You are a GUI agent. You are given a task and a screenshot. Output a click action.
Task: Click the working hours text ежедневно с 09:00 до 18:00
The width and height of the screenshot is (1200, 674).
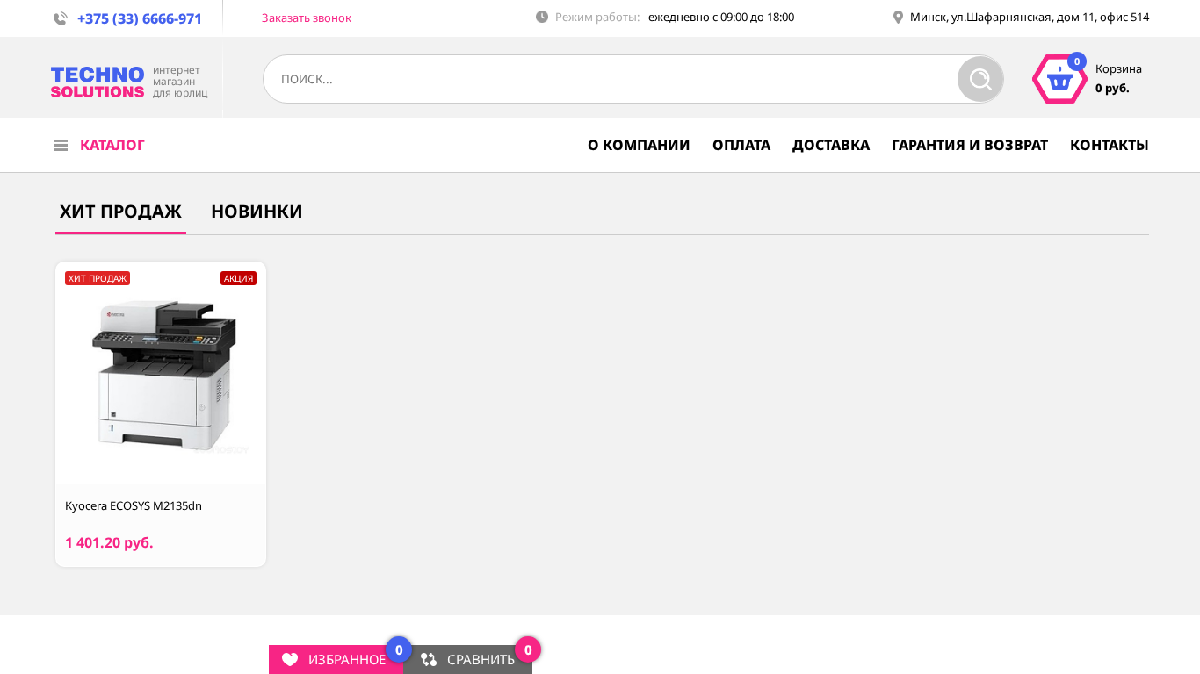point(721,17)
